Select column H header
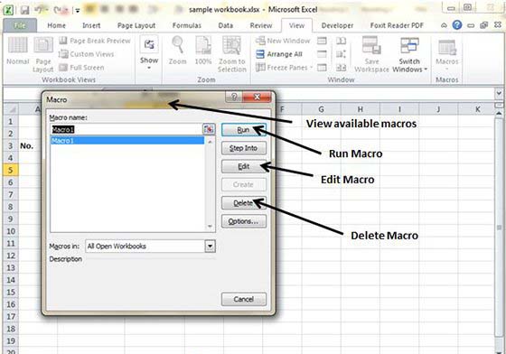Screen dimensions: 506x354 (x=361, y=109)
